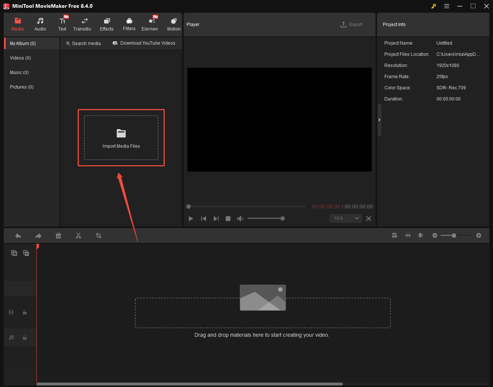Screen dimensions: 493x387
Task: Select Music (0) in the left sidebar
Action: (19, 72)
